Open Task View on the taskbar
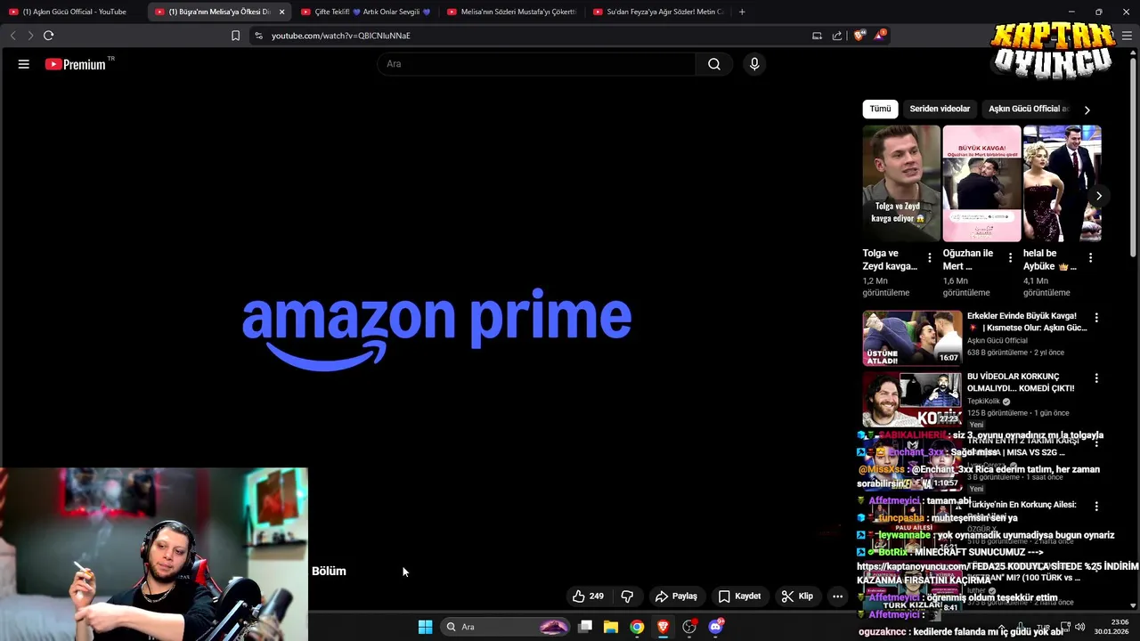This screenshot has height=641, width=1140. (585, 627)
